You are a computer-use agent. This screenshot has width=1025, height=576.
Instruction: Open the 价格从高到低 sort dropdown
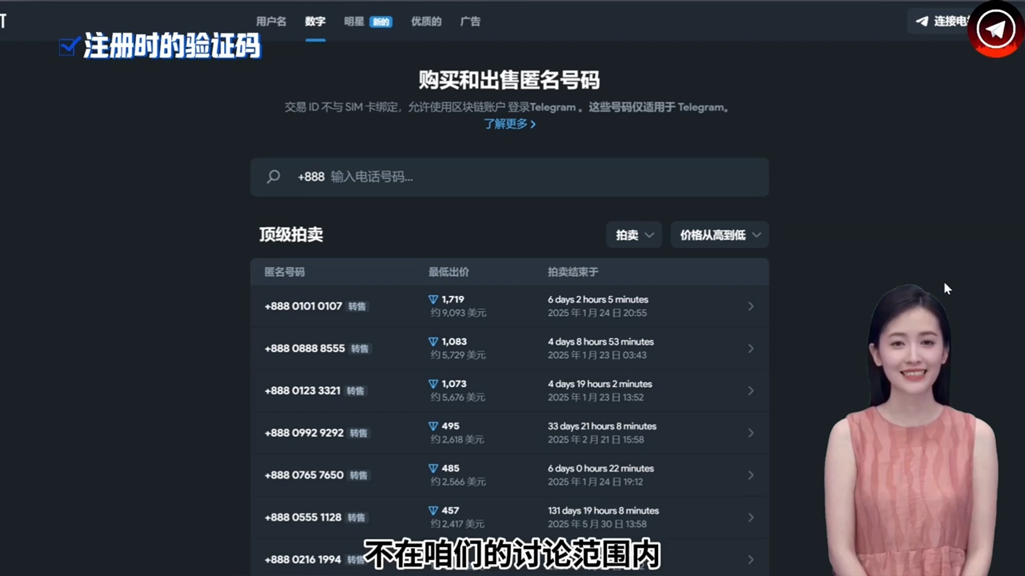[x=720, y=235]
